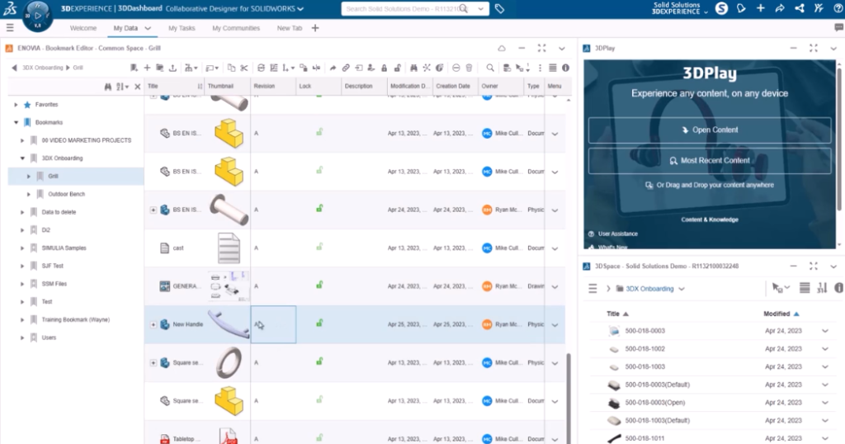Open the 3DX Onboarding dropdown in 3DSpace
845x444 pixels.
point(682,289)
